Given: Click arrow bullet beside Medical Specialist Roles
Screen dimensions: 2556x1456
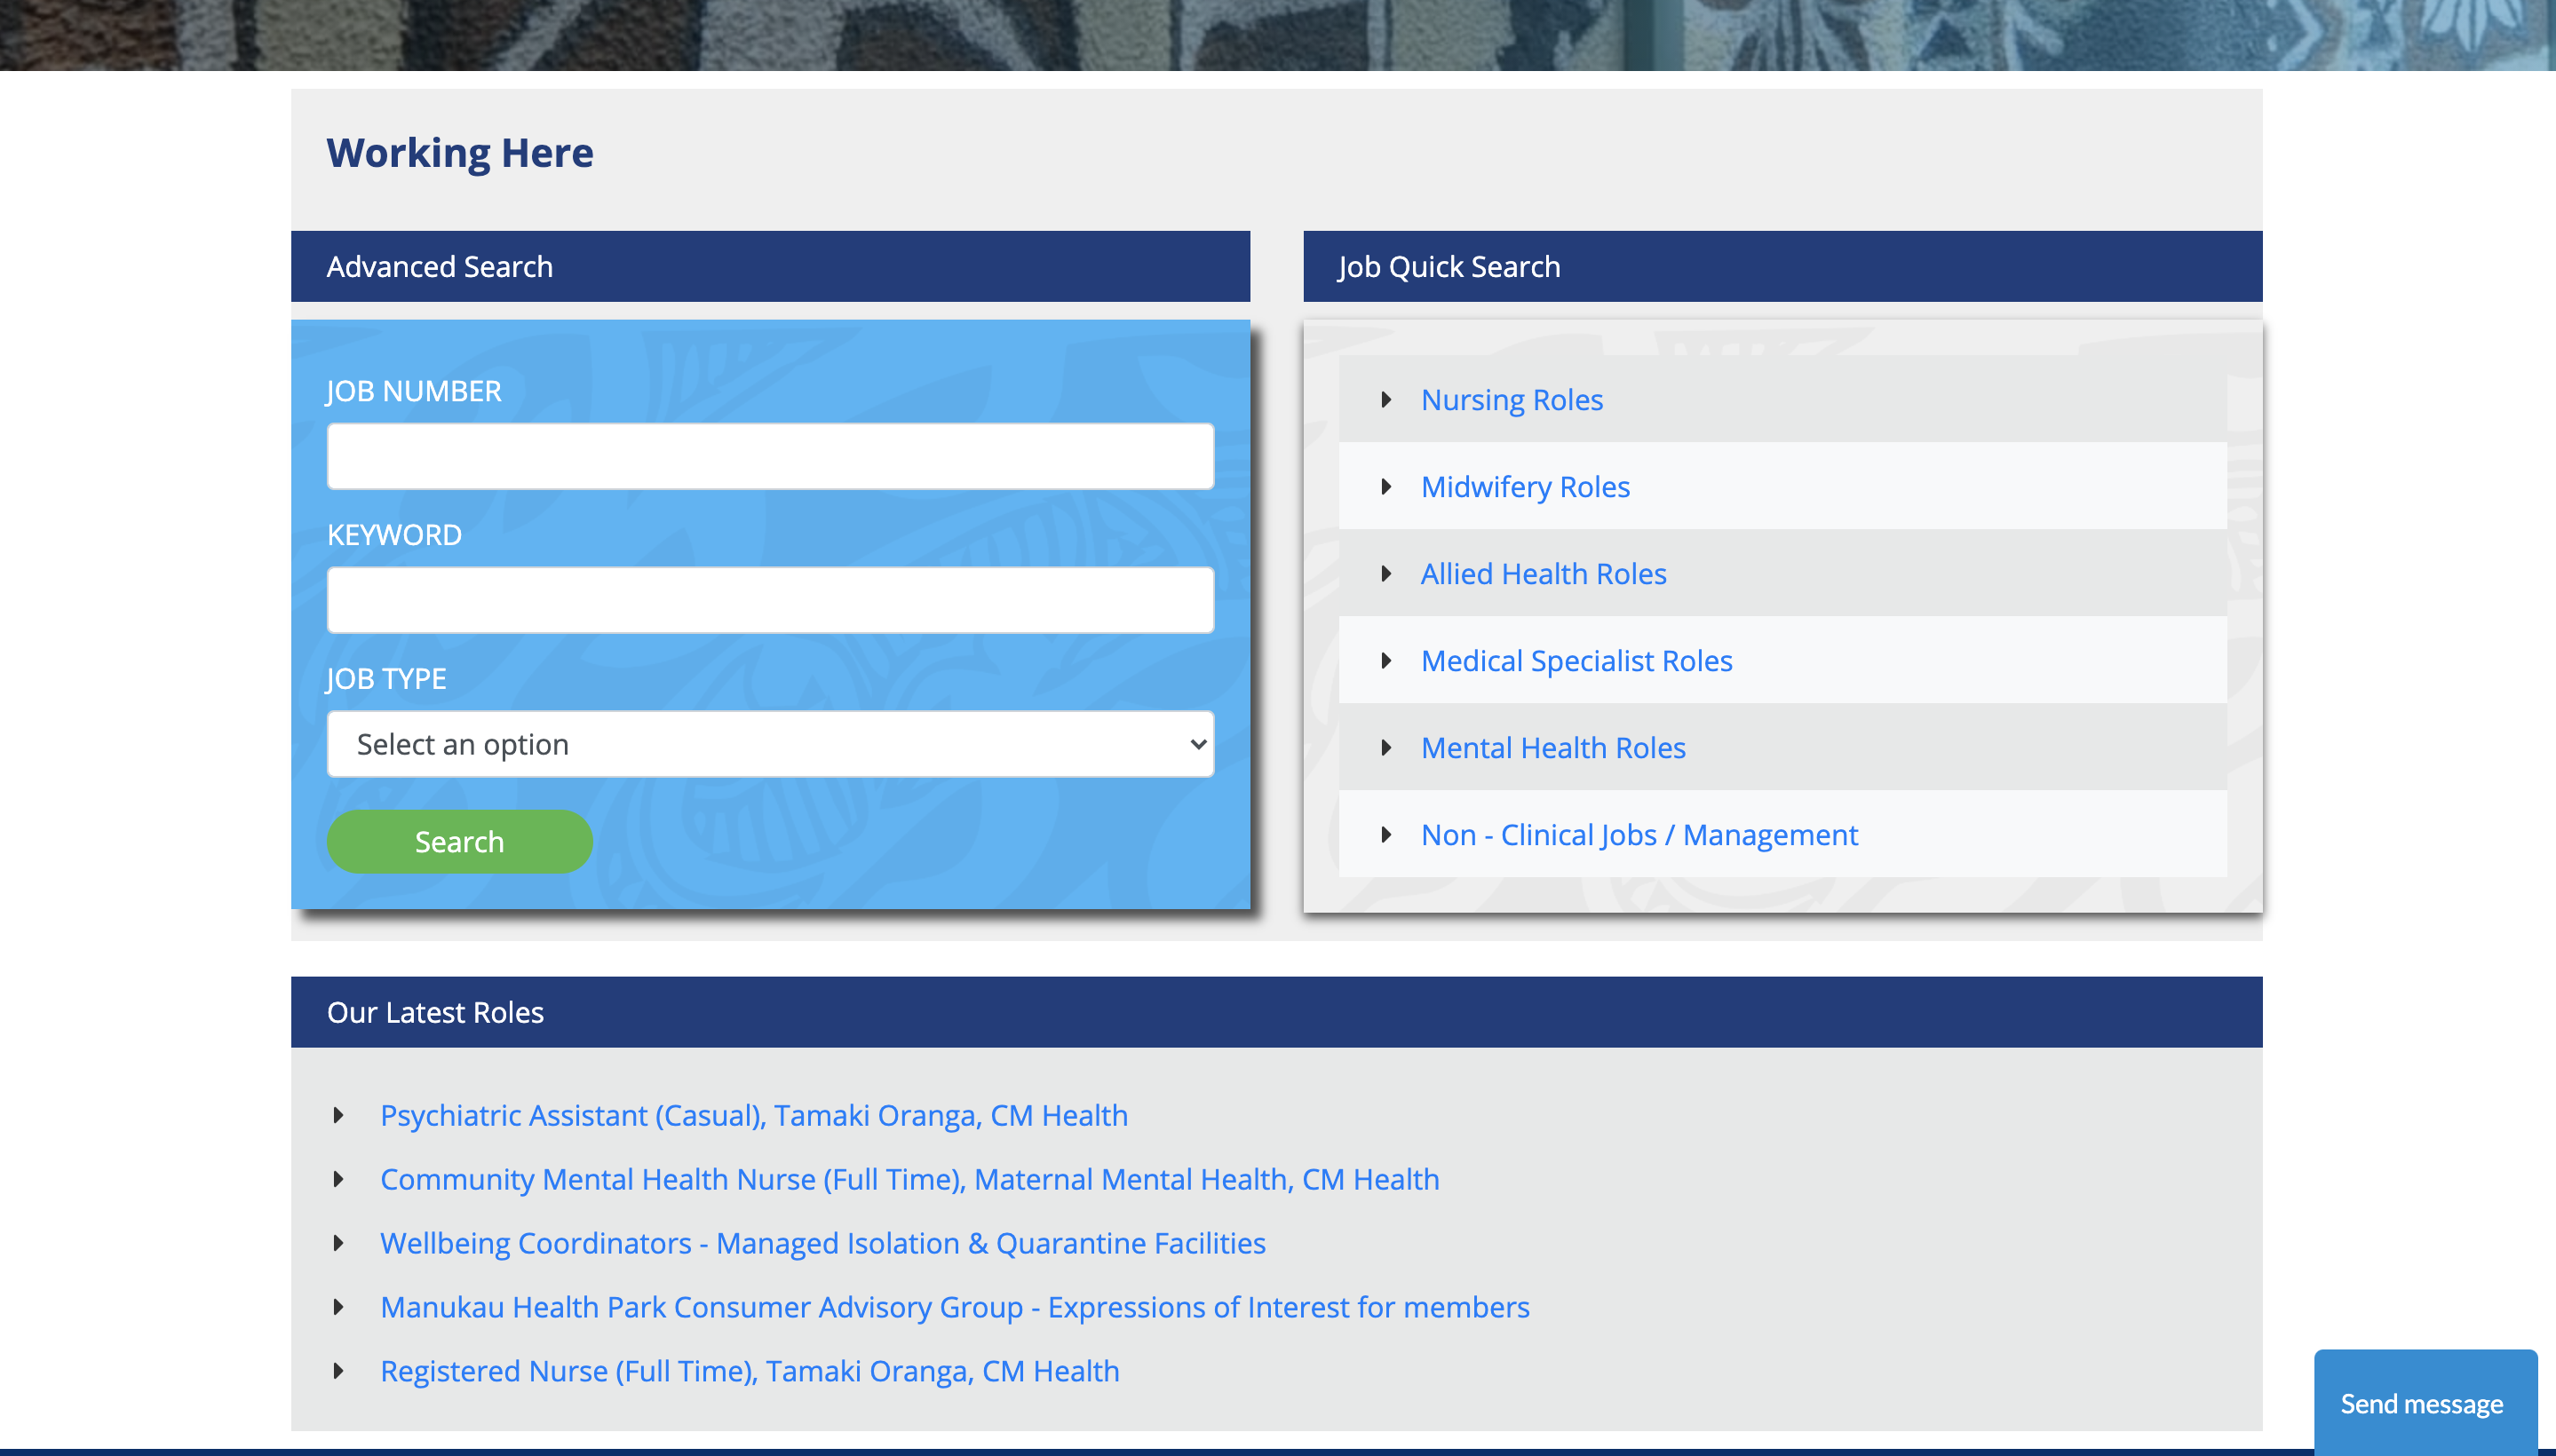Looking at the screenshot, I should 1385,661.
